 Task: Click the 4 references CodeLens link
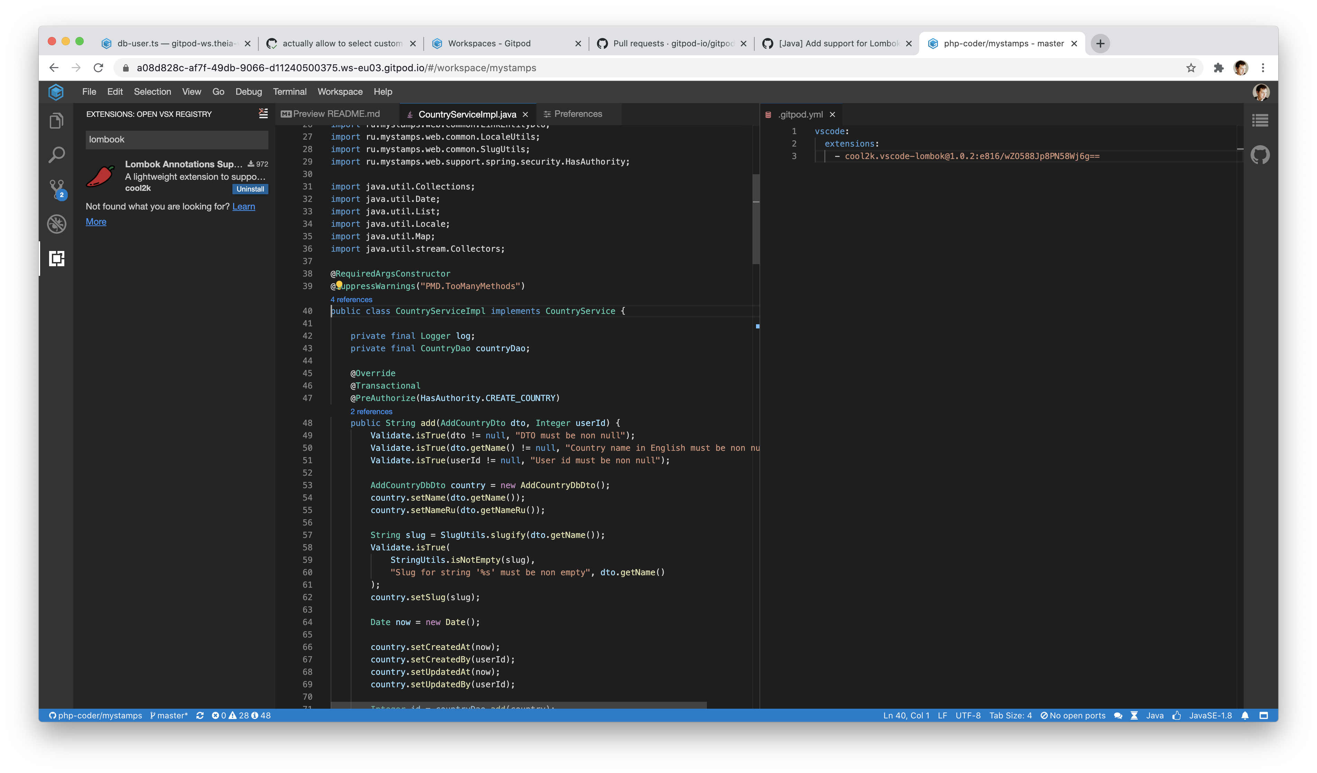click(351, 299)
